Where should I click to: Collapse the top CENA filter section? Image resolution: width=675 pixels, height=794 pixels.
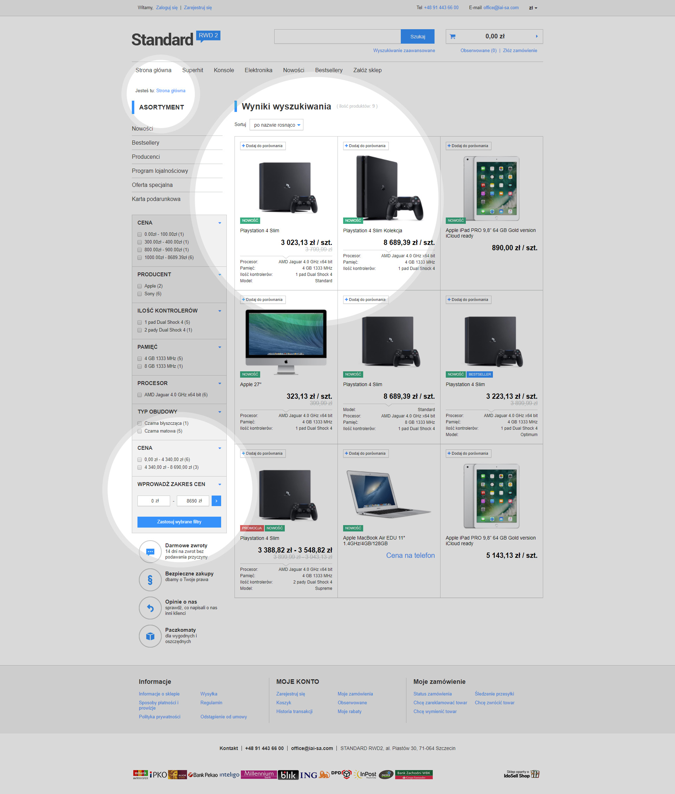220,223
